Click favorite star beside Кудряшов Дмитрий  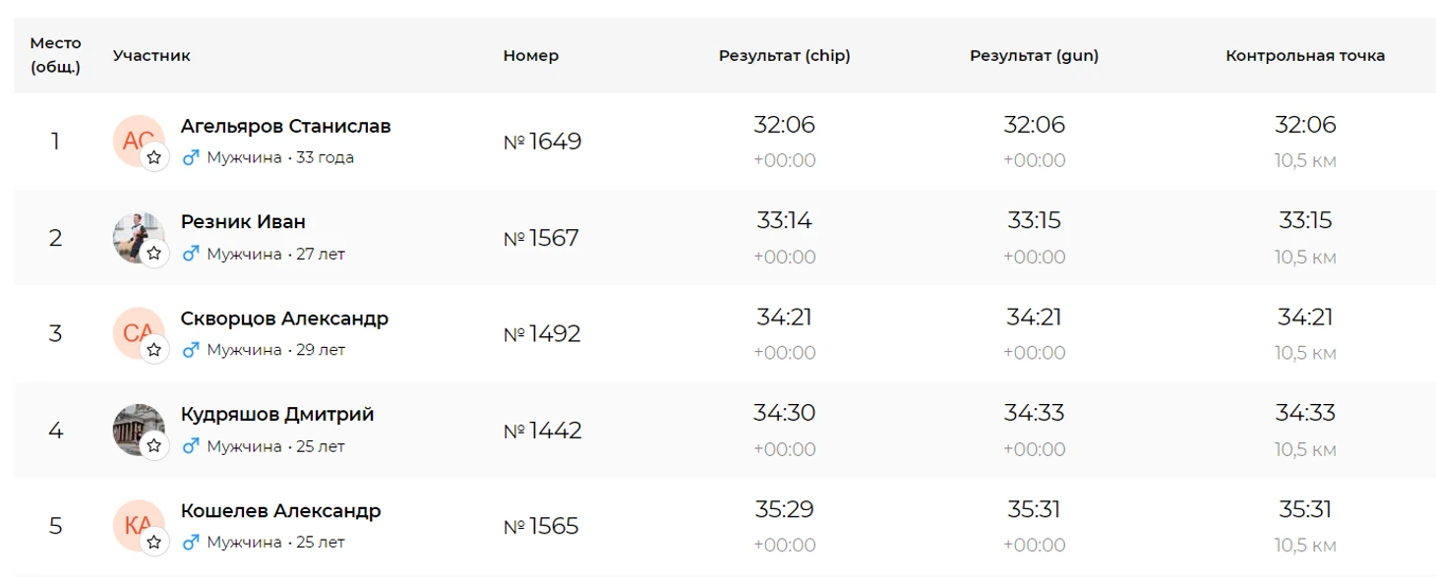click(154, 446)
